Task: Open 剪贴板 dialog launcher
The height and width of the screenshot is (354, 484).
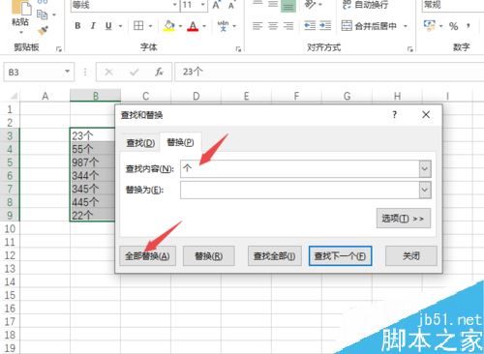Action: [59, 49]
